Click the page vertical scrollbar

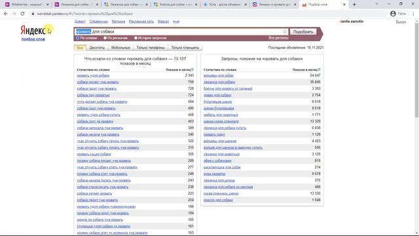pyautogui.click(x=416, y=69)
